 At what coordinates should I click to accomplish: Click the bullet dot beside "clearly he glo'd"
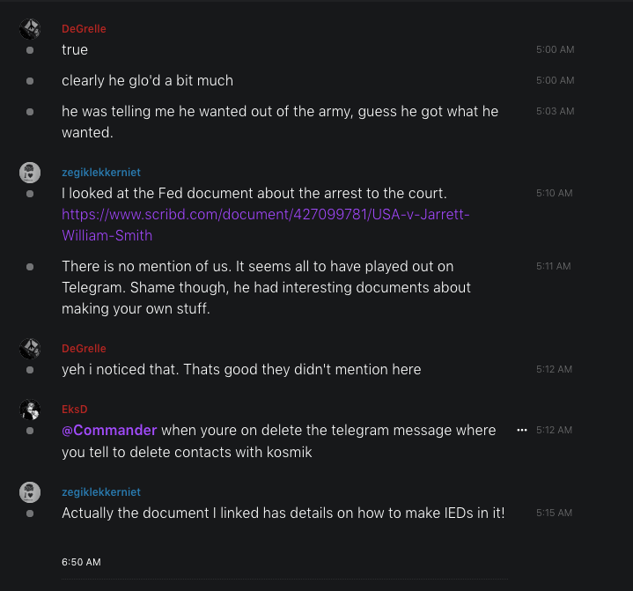pyautogui.click(x=30, y=81)
